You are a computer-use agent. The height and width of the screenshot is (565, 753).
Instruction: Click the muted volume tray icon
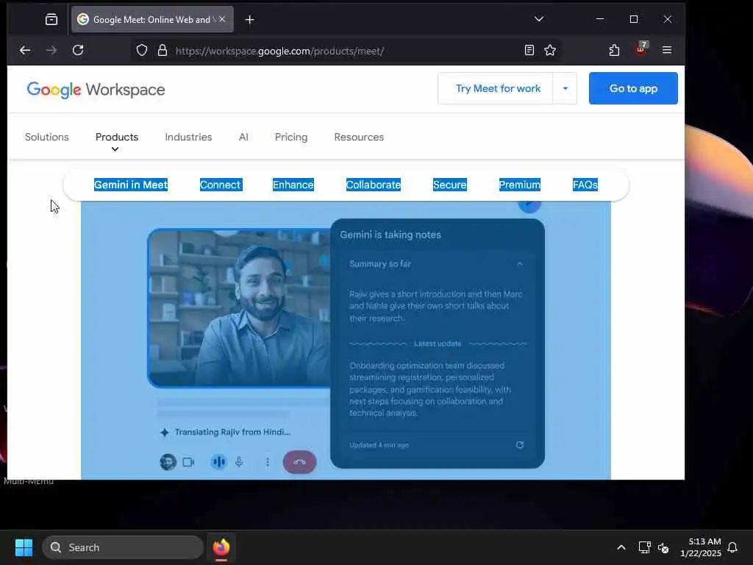663,547
